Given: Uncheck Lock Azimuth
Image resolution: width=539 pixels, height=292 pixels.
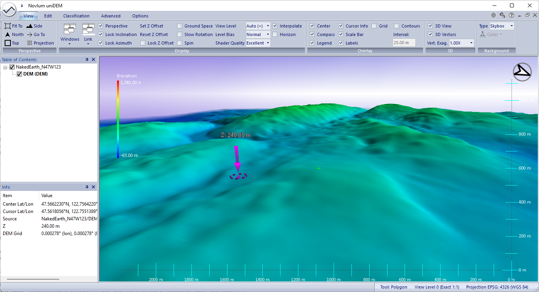Looking at the screenshot, I should (x=101, y=43).
